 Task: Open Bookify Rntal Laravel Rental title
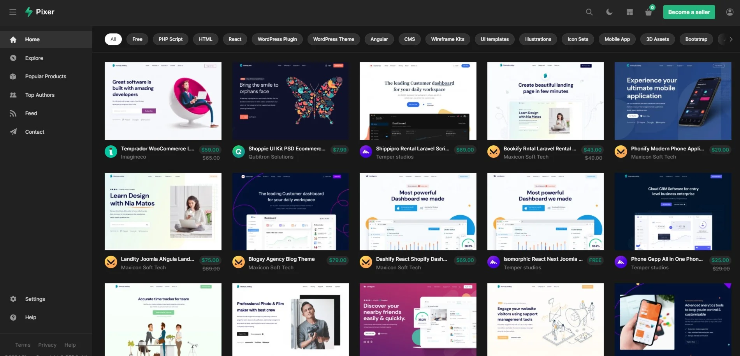pos(540,148)
